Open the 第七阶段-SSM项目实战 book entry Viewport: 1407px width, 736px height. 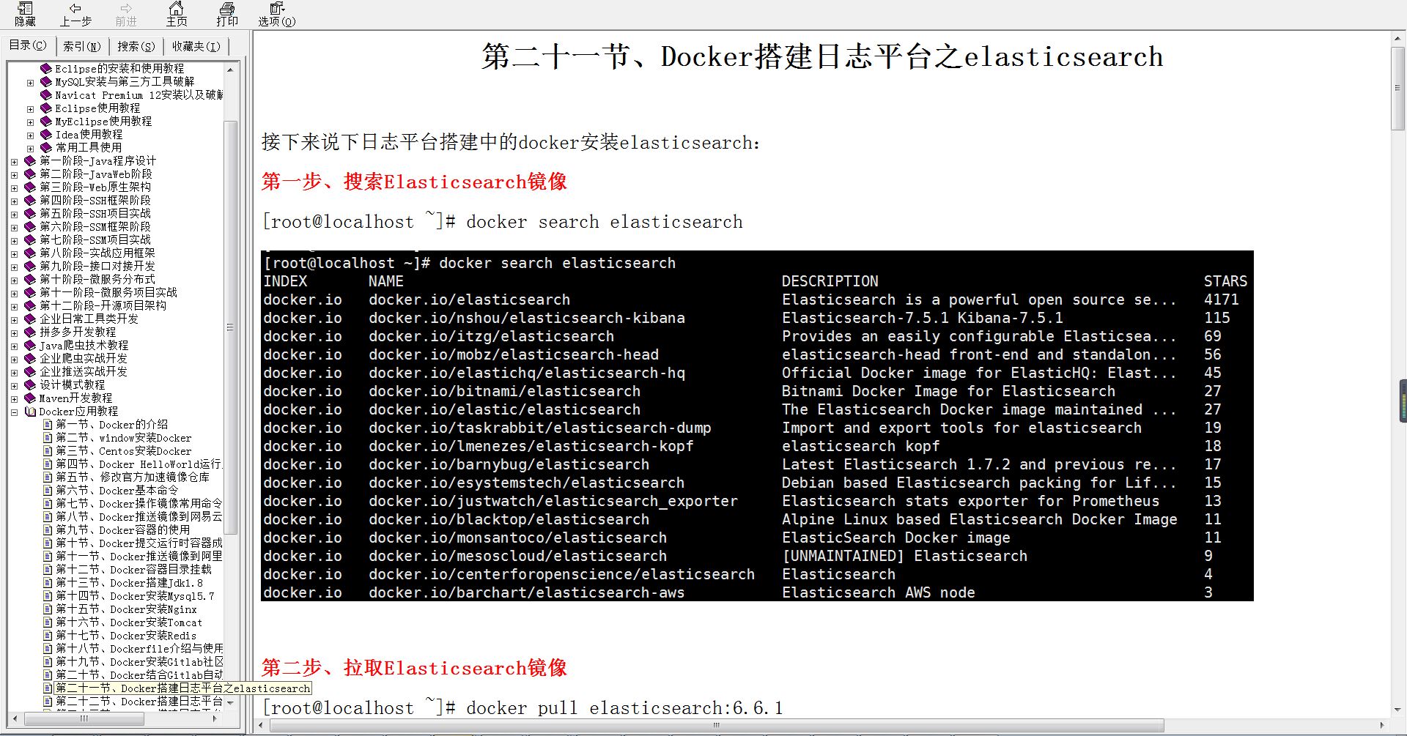tap(95, 240)
